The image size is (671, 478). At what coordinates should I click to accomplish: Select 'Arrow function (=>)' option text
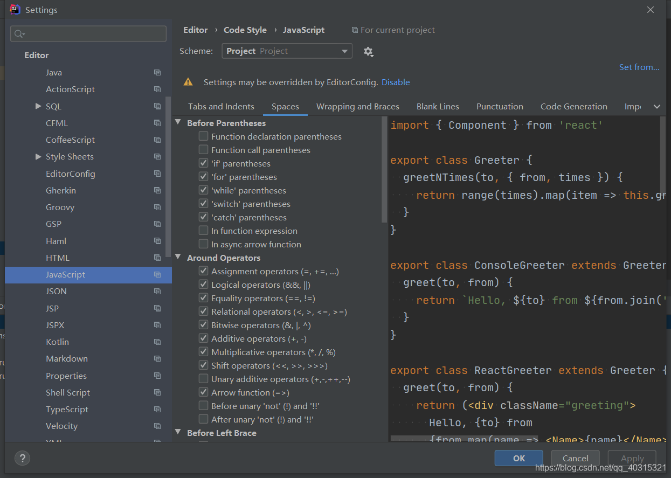pos(250,392)
